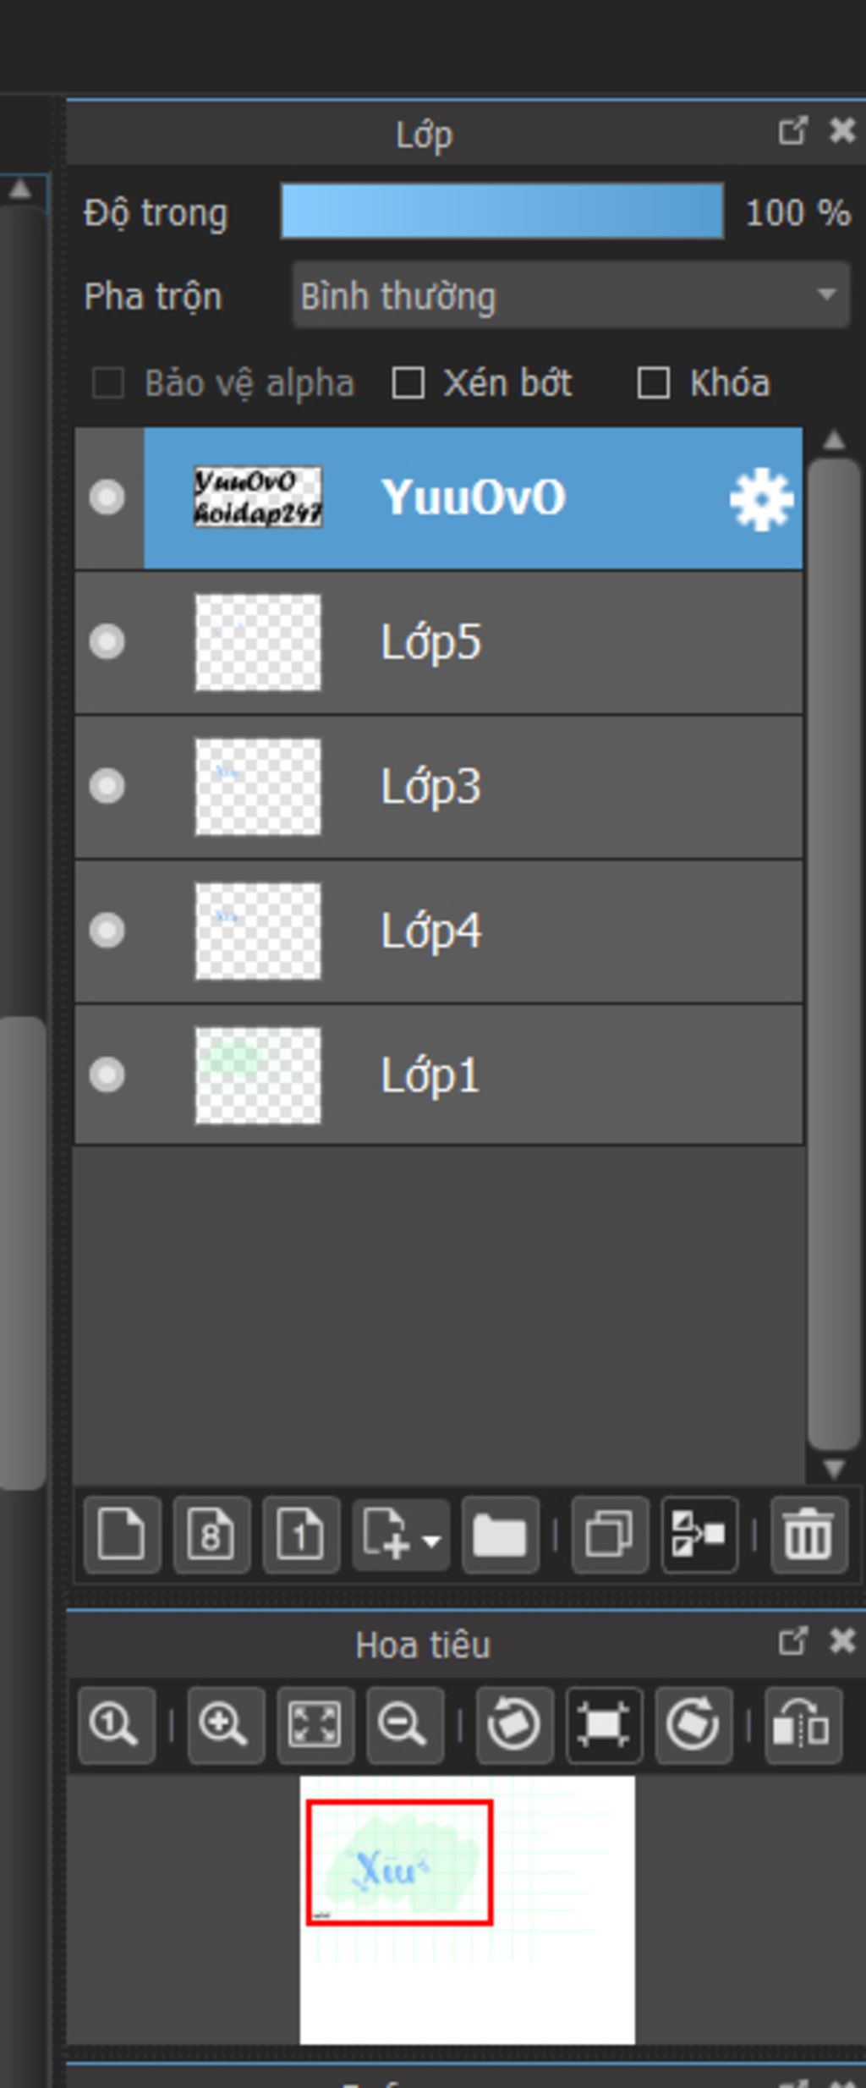Hide the Lớp1 layer
This screenshot has width=866, height=2088.
[x=107, y=1075]
